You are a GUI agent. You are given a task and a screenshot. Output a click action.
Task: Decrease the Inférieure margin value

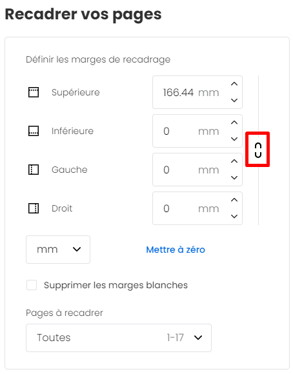pyautogui.click(x=234, y=139)
